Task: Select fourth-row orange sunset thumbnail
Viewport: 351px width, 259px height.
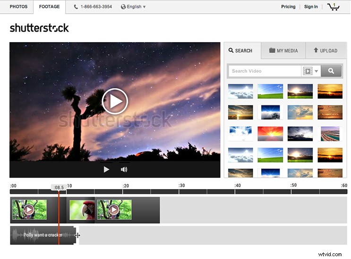Action: point(330,155)
